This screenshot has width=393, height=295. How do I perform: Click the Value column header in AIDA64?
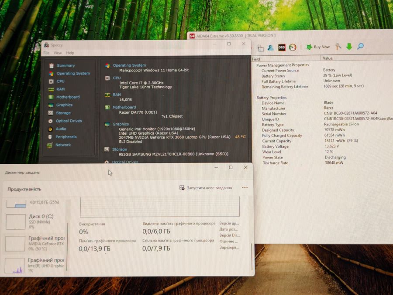pos(357,58)
